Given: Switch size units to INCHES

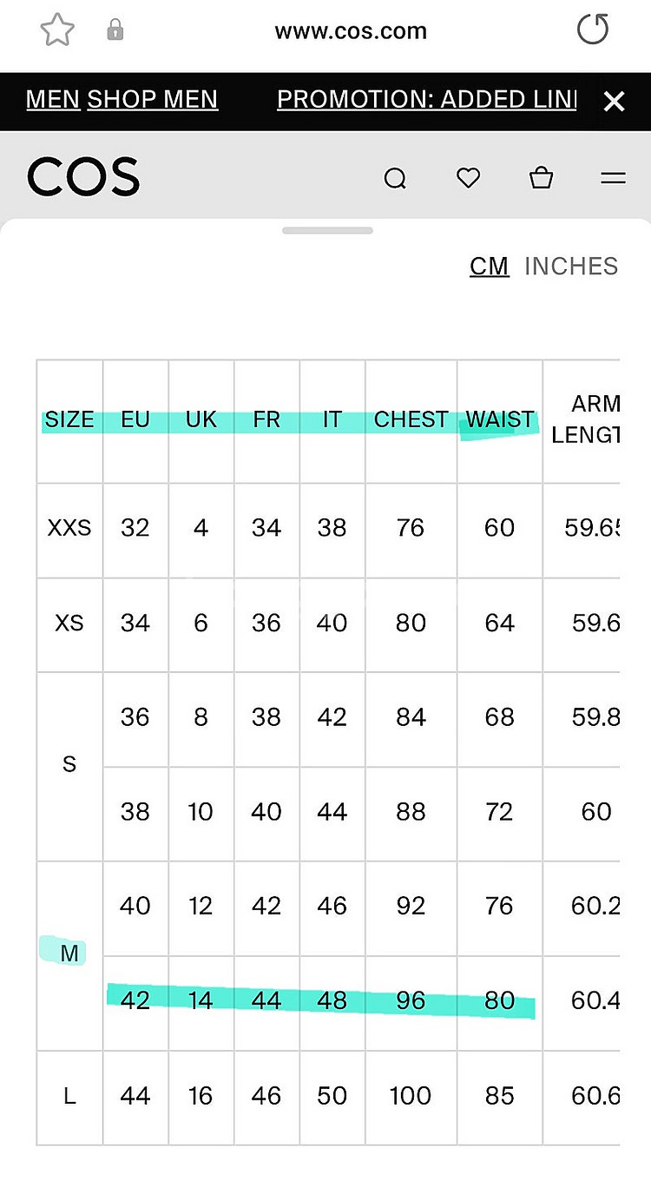Looking at the screenshot, I should coord(571,266).
